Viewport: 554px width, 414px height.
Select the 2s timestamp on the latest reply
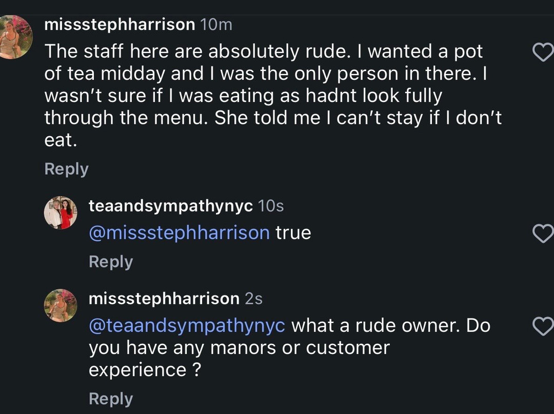click(x=254, y=299)
